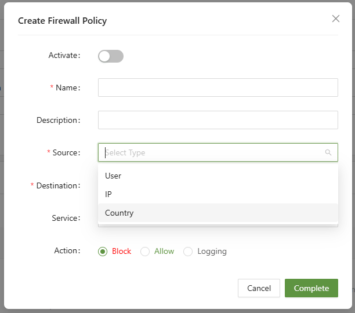This screenshot has height=313, width=355.
Task: Click the Service field label
Action: [x=65, y=219]
